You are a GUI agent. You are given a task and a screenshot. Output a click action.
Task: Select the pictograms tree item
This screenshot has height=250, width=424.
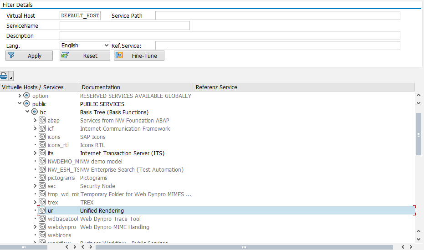pyautogui.click(x=61, y=178)
